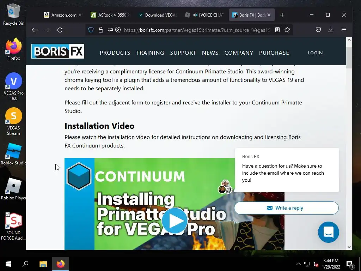Bookmark this page with the star icon

[287, 30]
